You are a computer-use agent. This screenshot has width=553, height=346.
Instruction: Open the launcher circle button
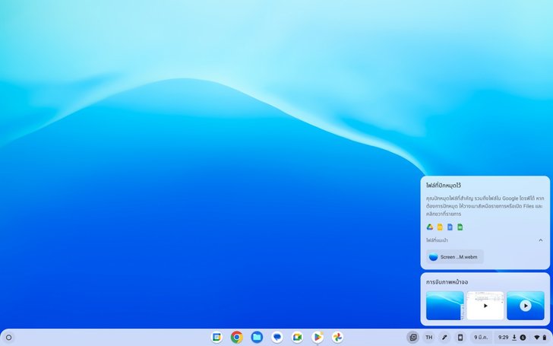9,338
